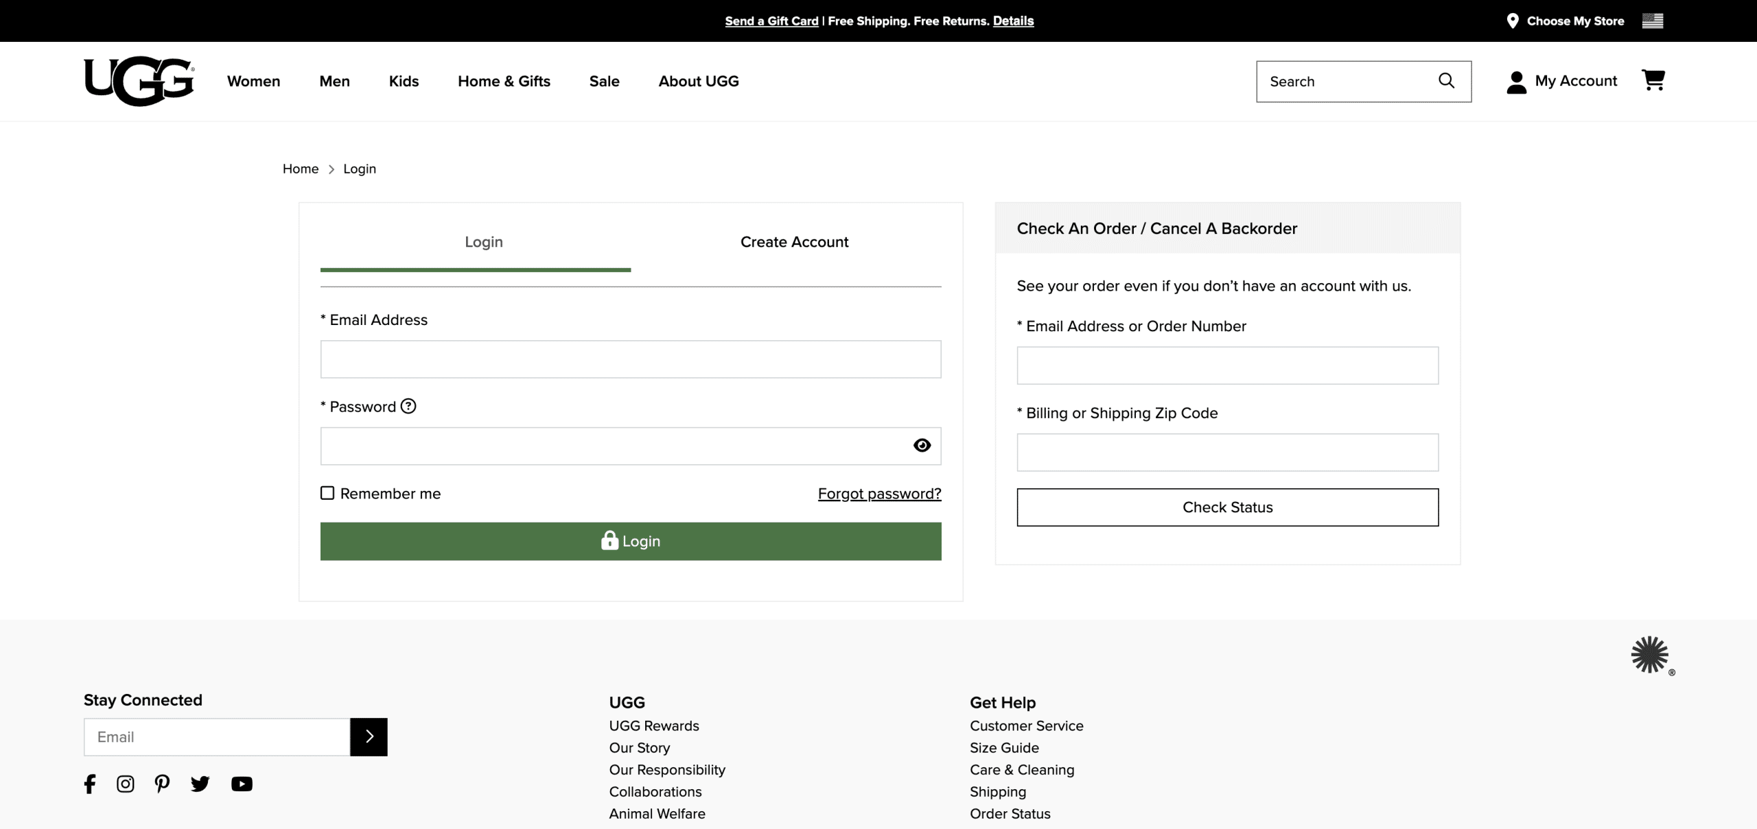Go to Home breadcrumb
The width and height of the screenshot is (1757, 829).
[301, 169]
